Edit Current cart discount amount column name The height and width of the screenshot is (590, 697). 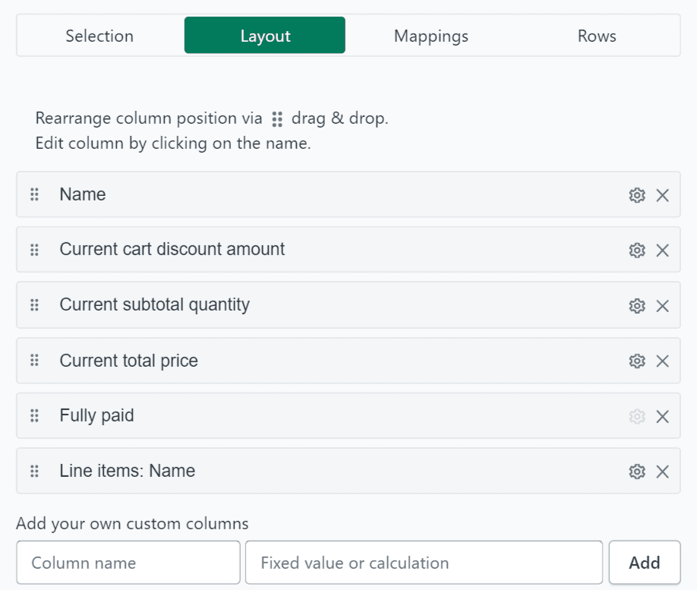pos(172,249)
